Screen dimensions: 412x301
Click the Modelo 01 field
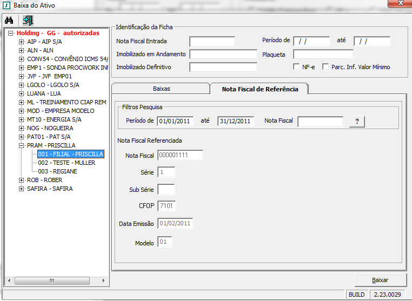[x=165, y=242]
